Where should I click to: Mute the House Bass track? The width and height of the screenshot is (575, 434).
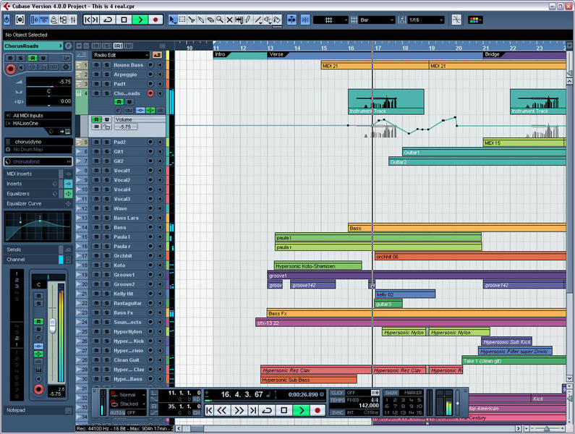click(x=96, y=65)
